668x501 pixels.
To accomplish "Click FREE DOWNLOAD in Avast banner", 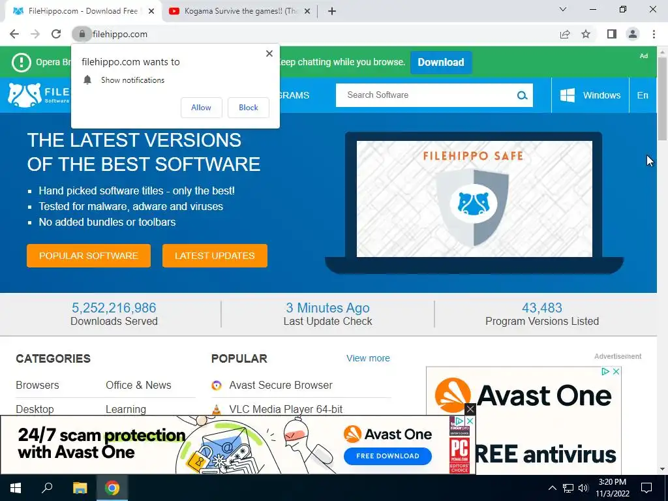I will pos(387,456).
